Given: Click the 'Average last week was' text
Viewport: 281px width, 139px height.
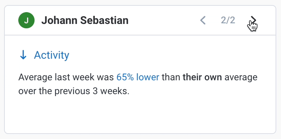Looking at the screenshot, I should tap(66, 77).
